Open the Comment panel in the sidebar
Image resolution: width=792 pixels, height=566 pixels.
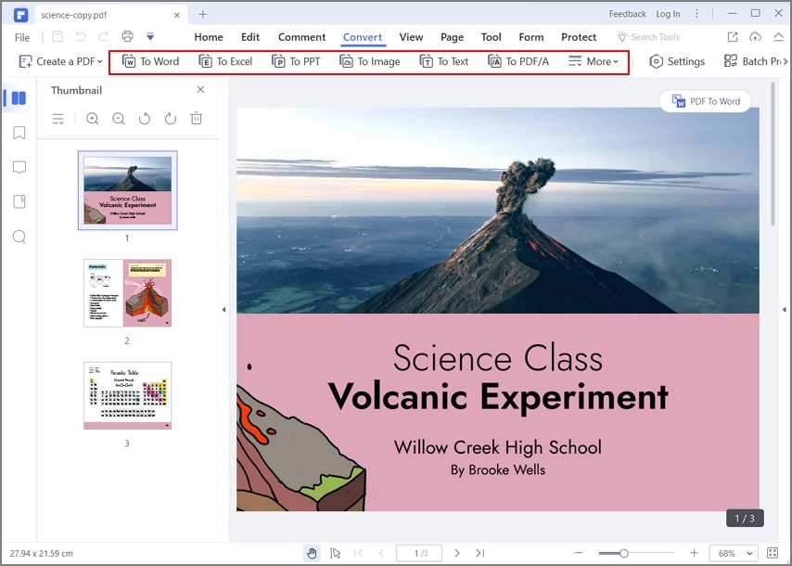point(16,166)
